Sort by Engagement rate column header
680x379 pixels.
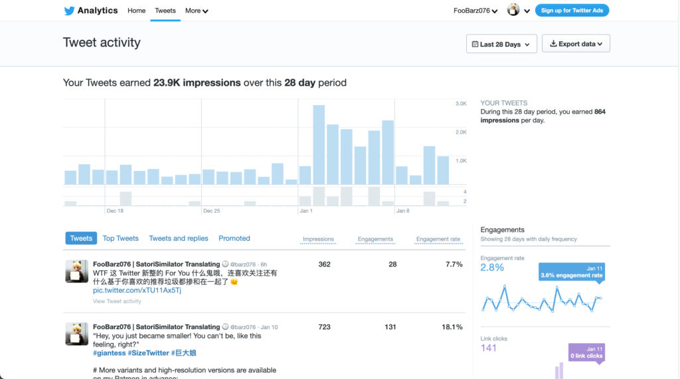coord(438,239)
